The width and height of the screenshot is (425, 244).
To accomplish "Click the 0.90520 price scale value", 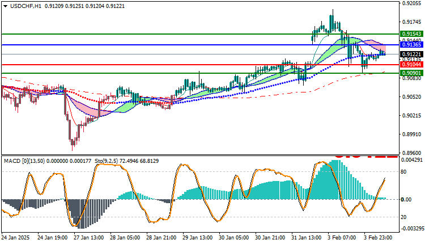I will pyautogui.click(x=412, y=97).
